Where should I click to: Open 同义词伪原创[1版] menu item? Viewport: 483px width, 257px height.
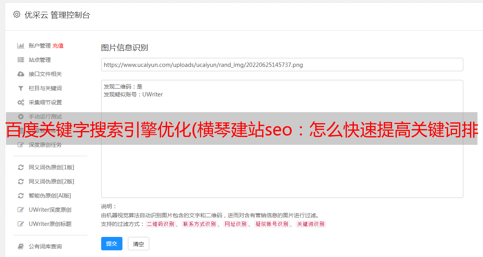pos(51,167)
